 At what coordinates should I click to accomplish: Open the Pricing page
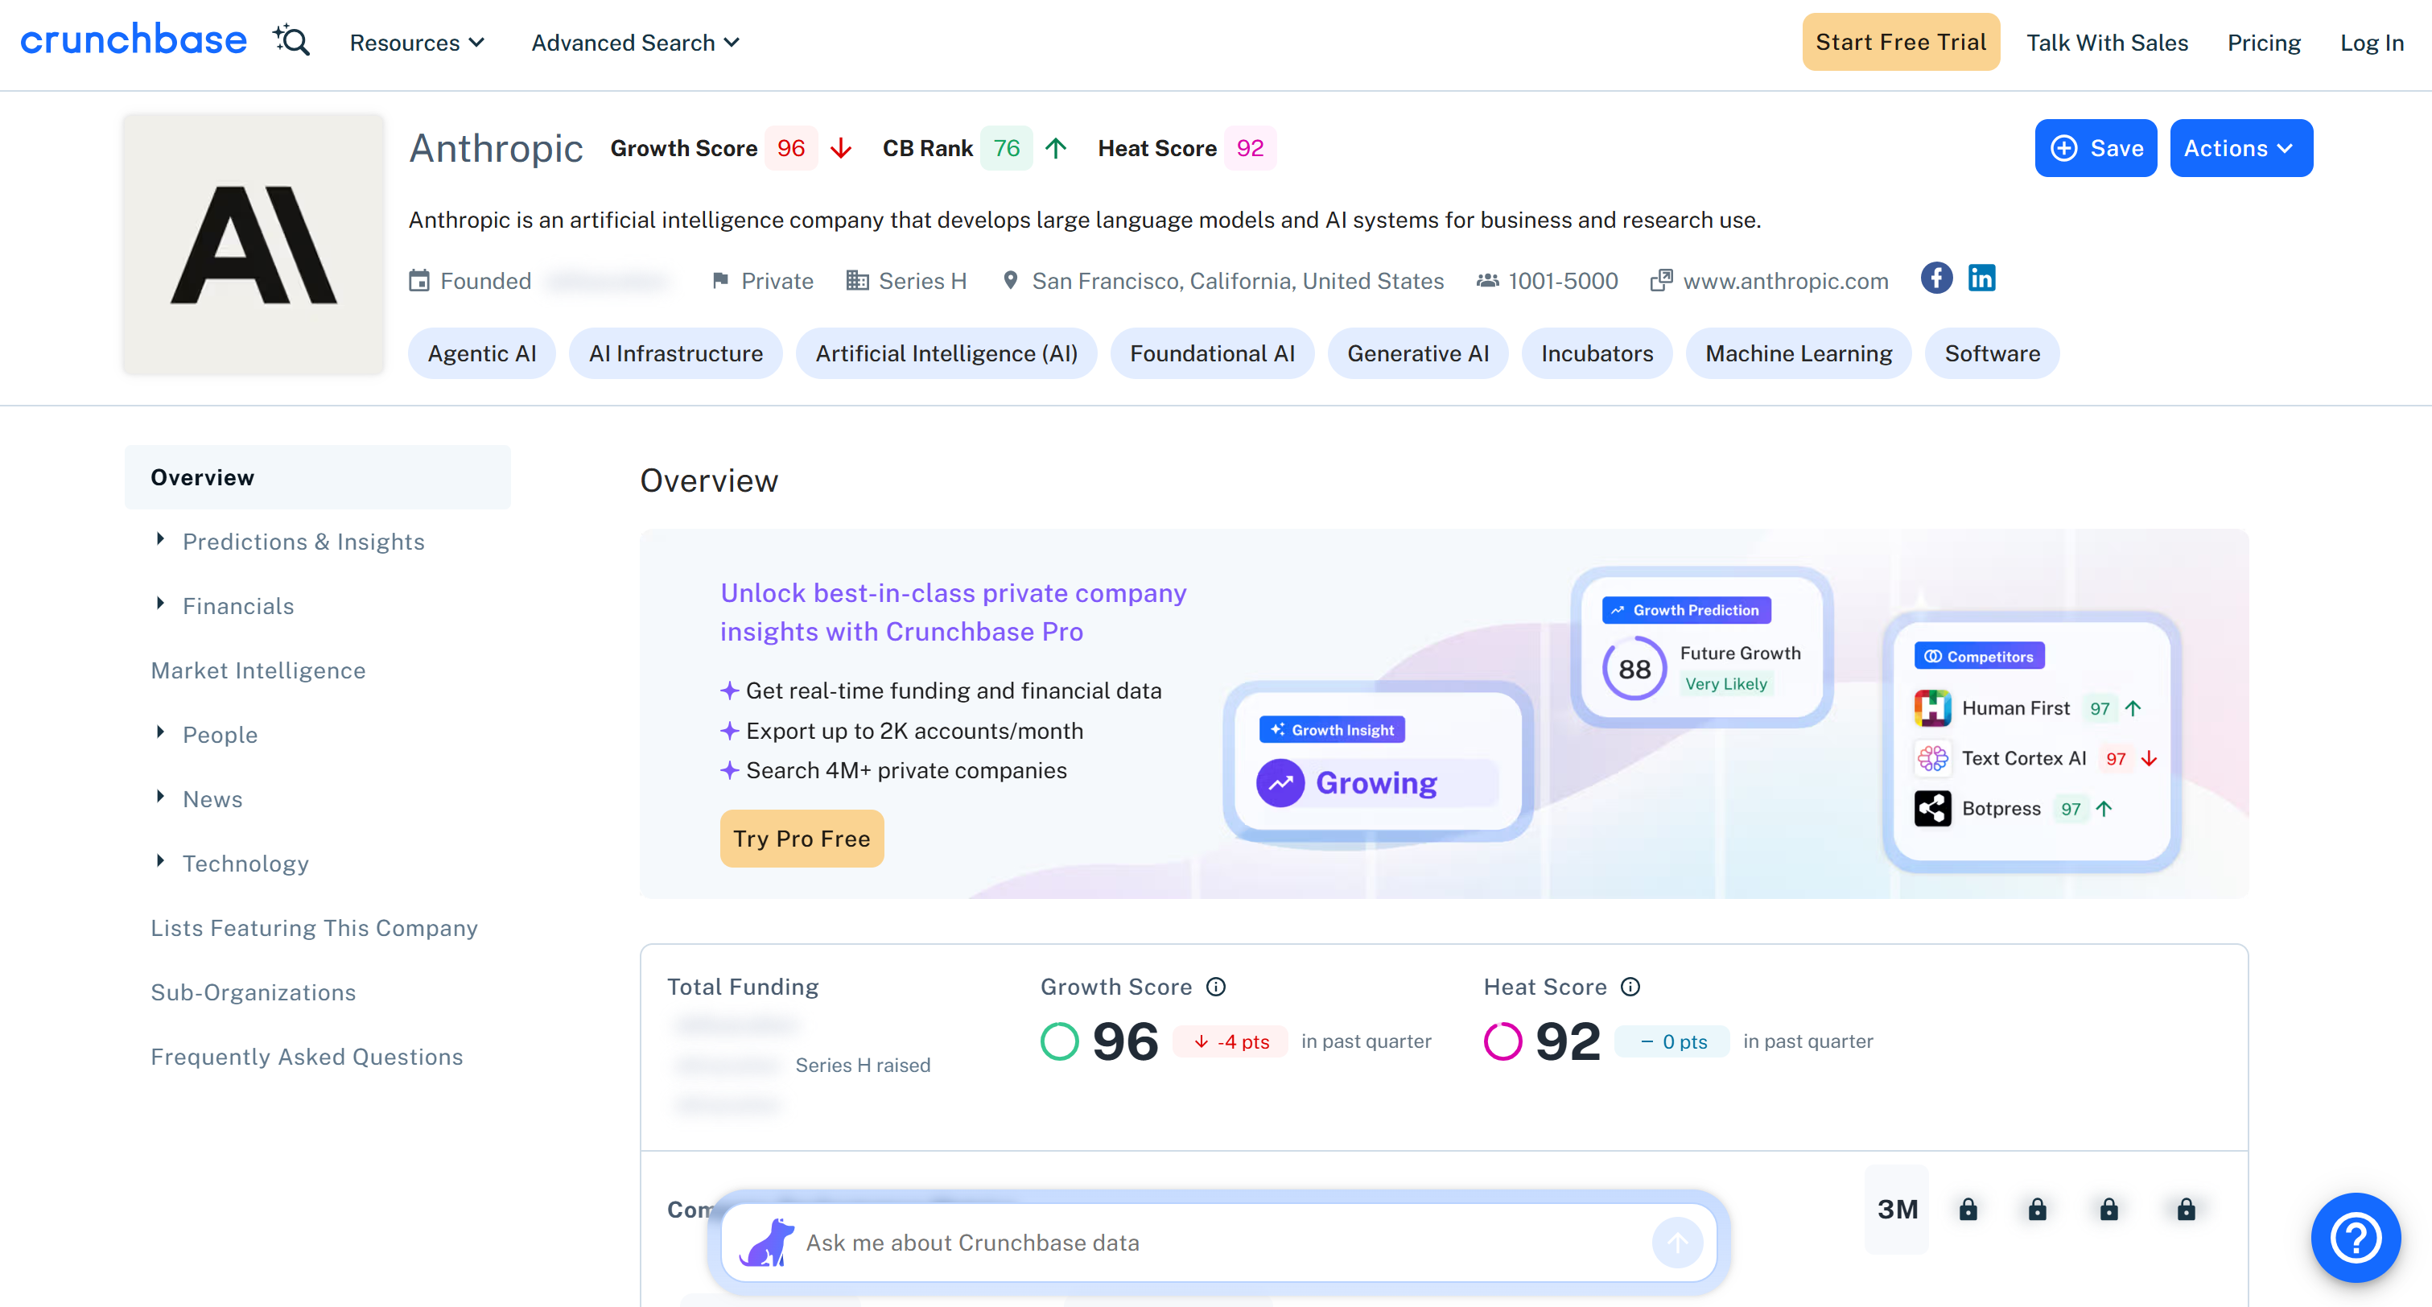click(2263, 43)
